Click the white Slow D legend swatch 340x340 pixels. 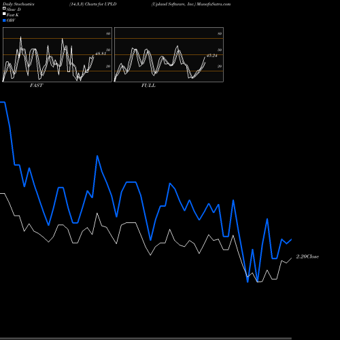(4, 8)
